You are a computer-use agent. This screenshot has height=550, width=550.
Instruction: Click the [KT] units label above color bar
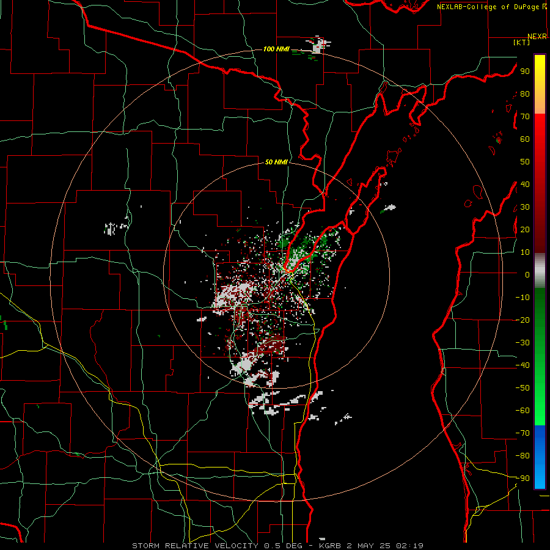pyautogui.click(x=522, y=42)
